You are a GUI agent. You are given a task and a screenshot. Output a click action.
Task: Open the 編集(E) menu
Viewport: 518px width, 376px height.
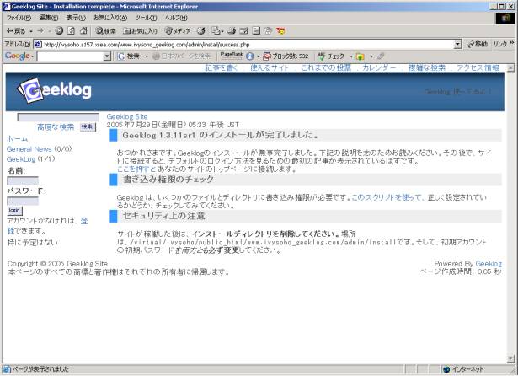(x=48, y=18)
